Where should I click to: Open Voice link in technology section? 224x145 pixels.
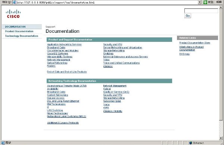tap(106, 105)
